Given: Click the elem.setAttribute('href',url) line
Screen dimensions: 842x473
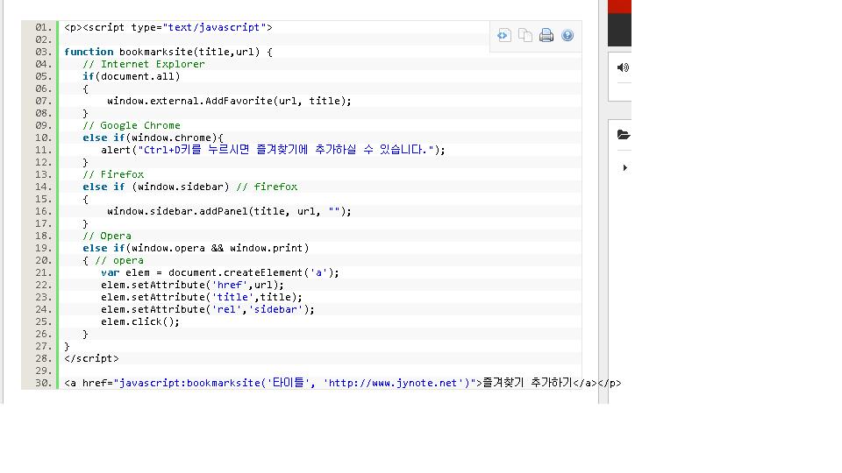Looking at the screenshot, I should pos(192,285).
